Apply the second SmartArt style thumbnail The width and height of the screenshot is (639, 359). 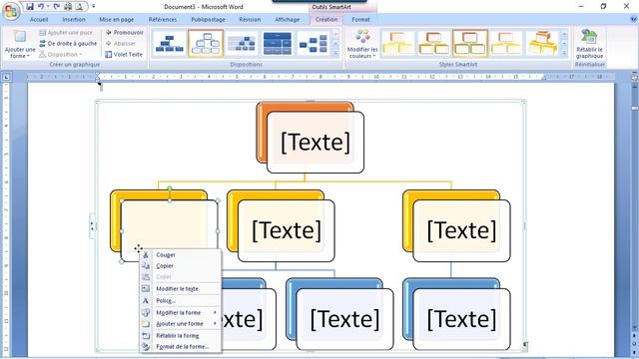coord(434,43)
